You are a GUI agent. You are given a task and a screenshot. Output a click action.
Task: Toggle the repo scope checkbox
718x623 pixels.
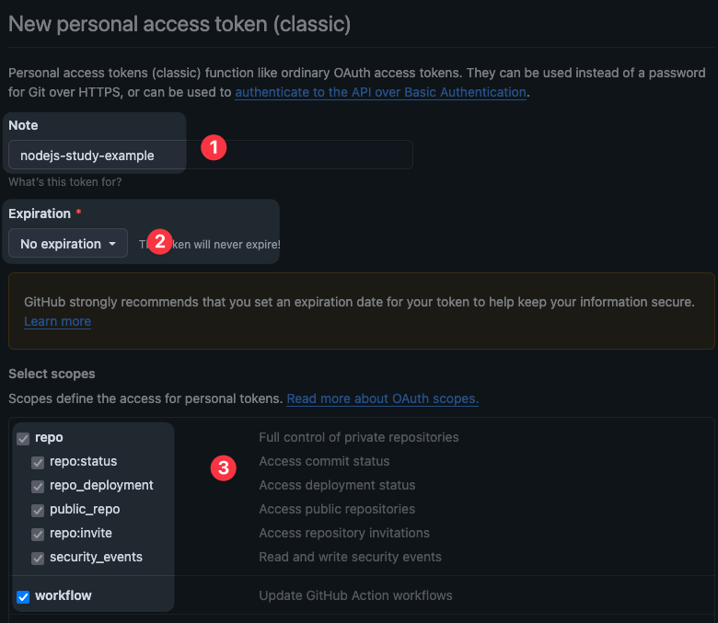tap(23, 438)
